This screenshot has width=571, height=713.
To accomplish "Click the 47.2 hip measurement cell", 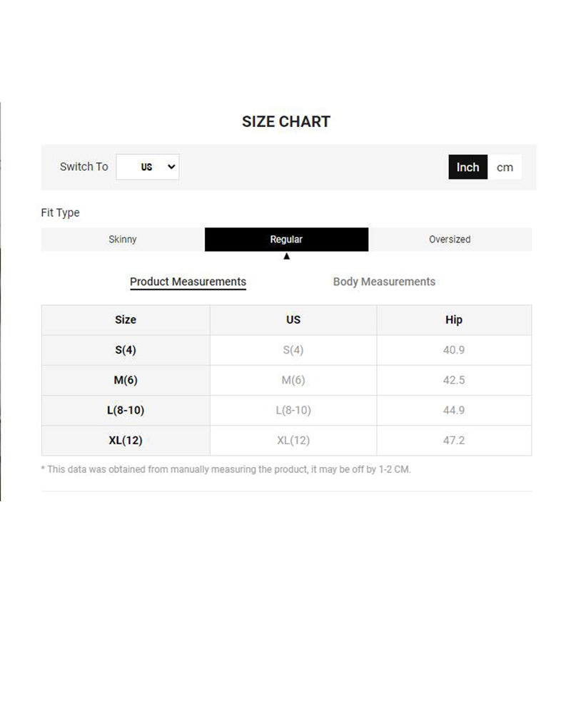I will tap(454, 441).
